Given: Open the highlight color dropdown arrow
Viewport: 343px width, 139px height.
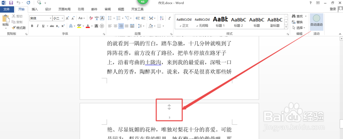Looking at the screenshot, I should coord(83,26).
